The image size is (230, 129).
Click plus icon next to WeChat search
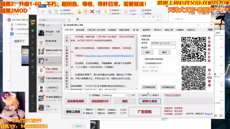pos(69,20)
